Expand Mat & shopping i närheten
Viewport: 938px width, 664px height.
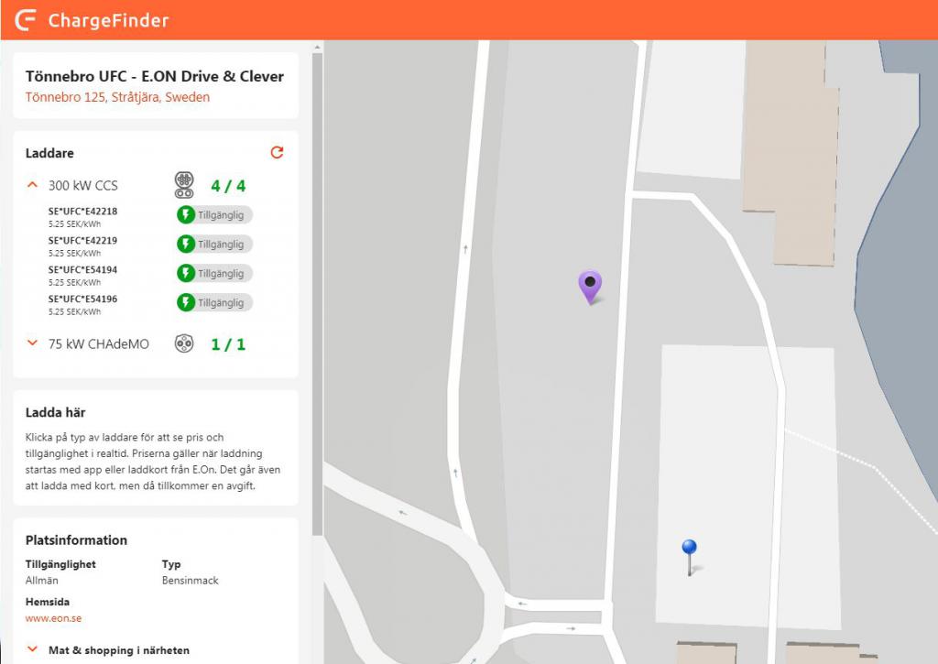point(108,650)
